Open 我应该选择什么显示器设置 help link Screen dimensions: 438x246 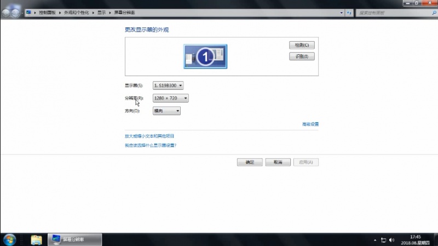tap(150, 145)
